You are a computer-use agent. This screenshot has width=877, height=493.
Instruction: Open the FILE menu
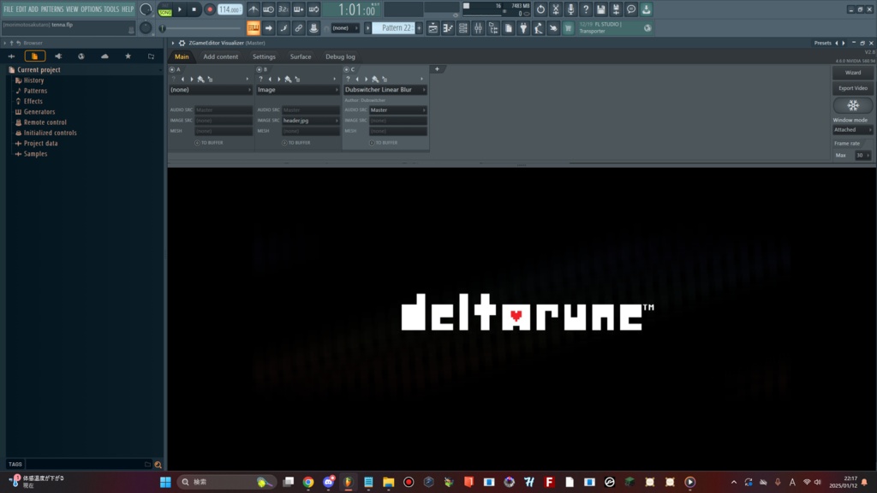click(x=9, y=9)
